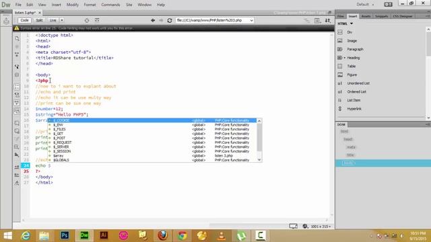Select the listen 3.php document tab
The width and height of the screenshot is (431, 242).
click(25, 13)
